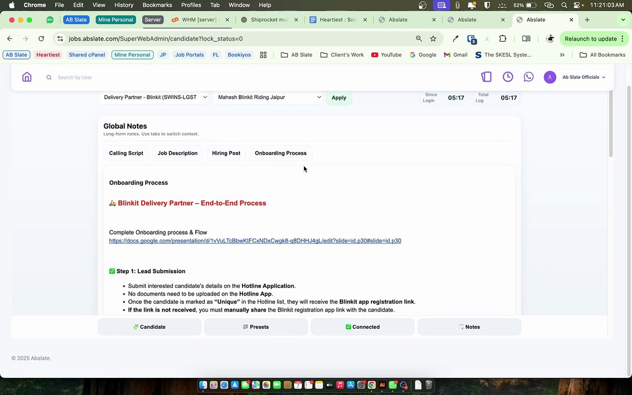Open the clock history icon in header

(x=508, y=77)
